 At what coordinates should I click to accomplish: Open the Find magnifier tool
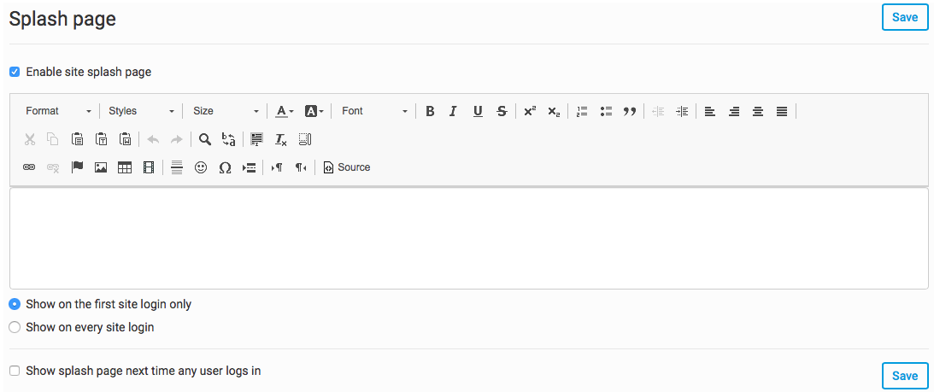pyautogui.click(x=205, y=139)
